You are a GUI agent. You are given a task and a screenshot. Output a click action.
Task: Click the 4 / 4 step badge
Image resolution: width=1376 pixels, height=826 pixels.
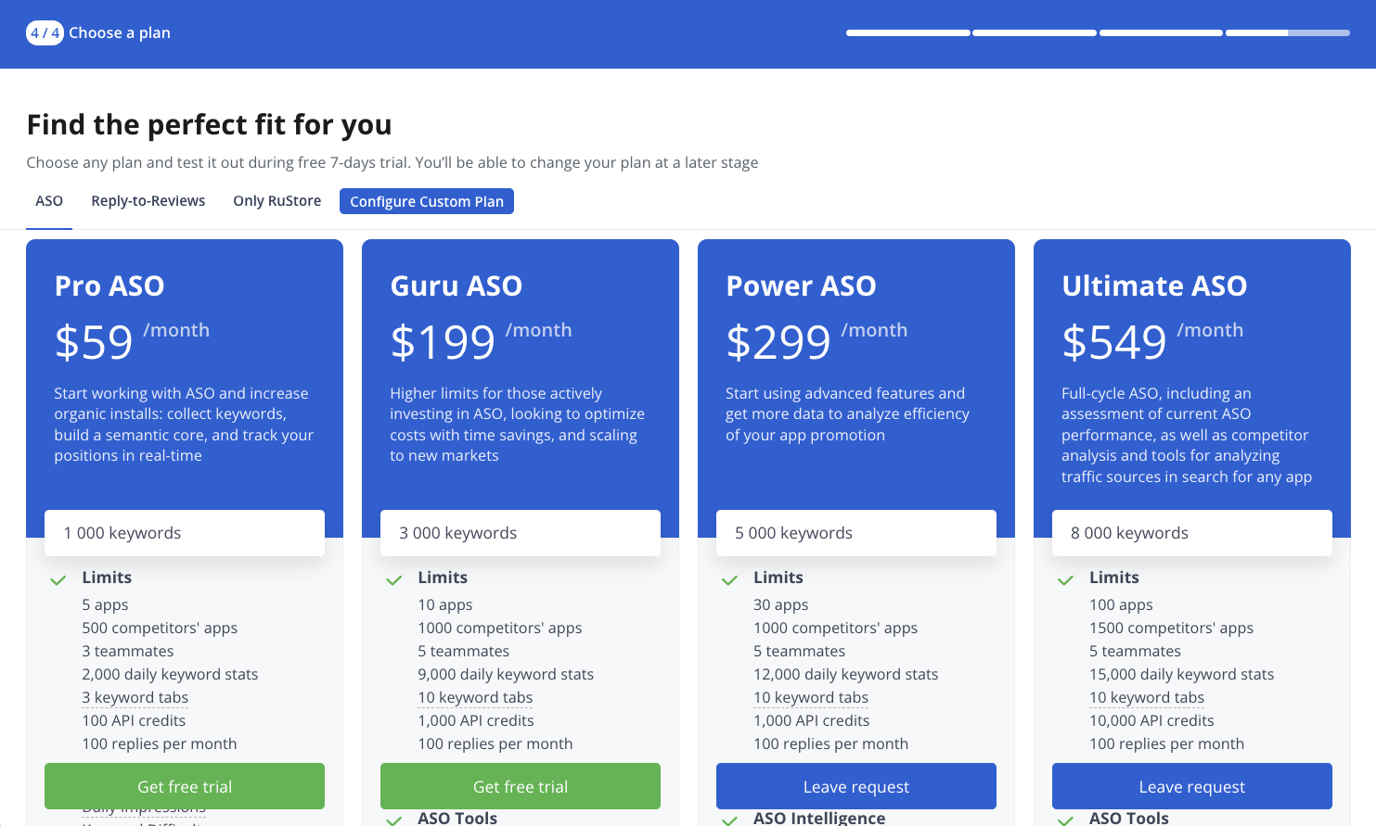click(x=45, y=33)
